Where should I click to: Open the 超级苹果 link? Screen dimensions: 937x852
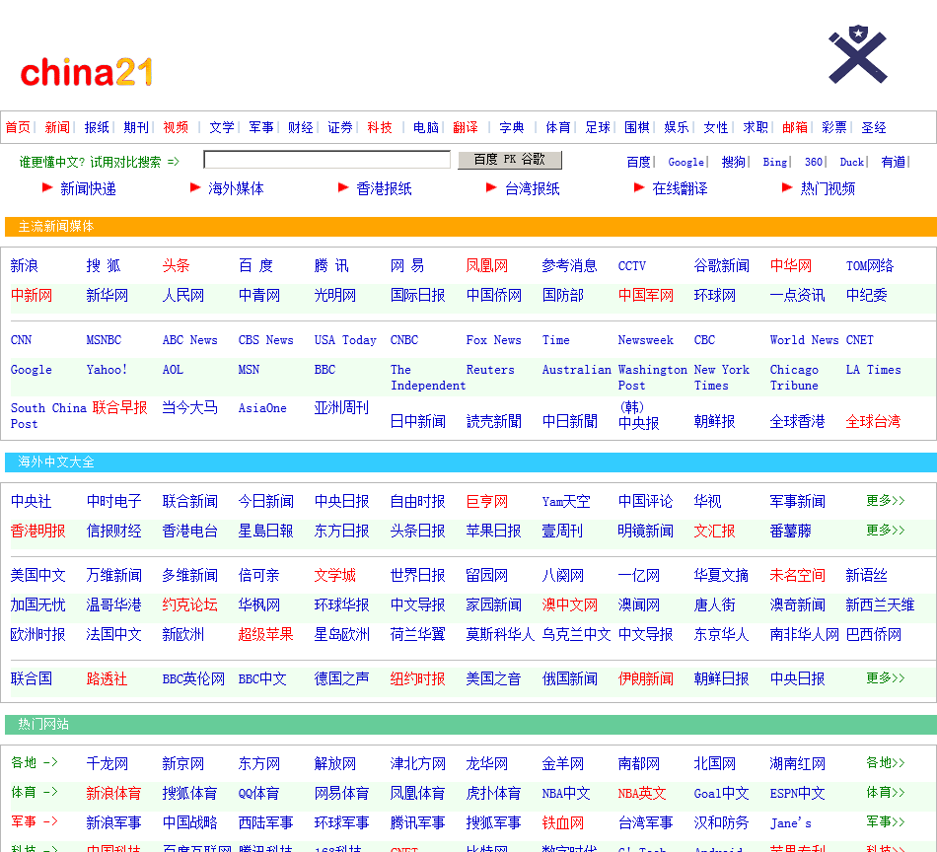pyautogui.click(x=266, y=634)
